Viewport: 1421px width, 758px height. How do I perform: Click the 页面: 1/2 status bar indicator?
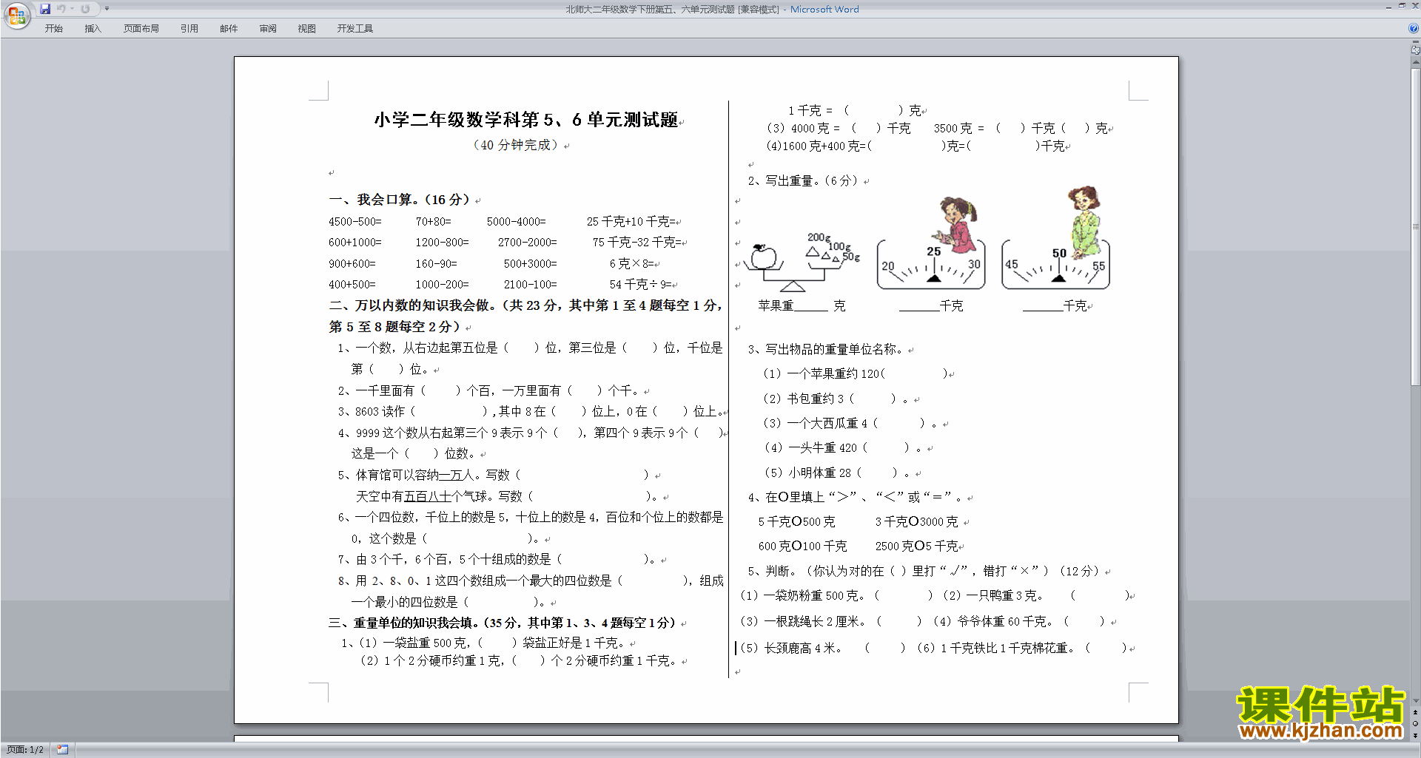[x=25, y=750]
